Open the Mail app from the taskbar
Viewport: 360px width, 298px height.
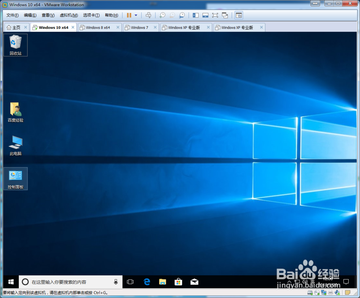point(194,282)
